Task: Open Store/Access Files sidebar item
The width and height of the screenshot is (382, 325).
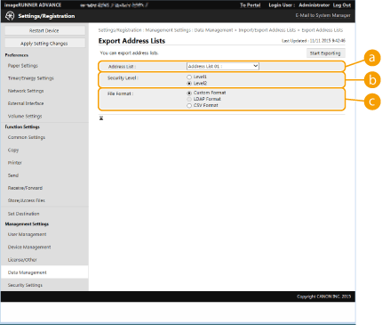Action: coord(27,200)
